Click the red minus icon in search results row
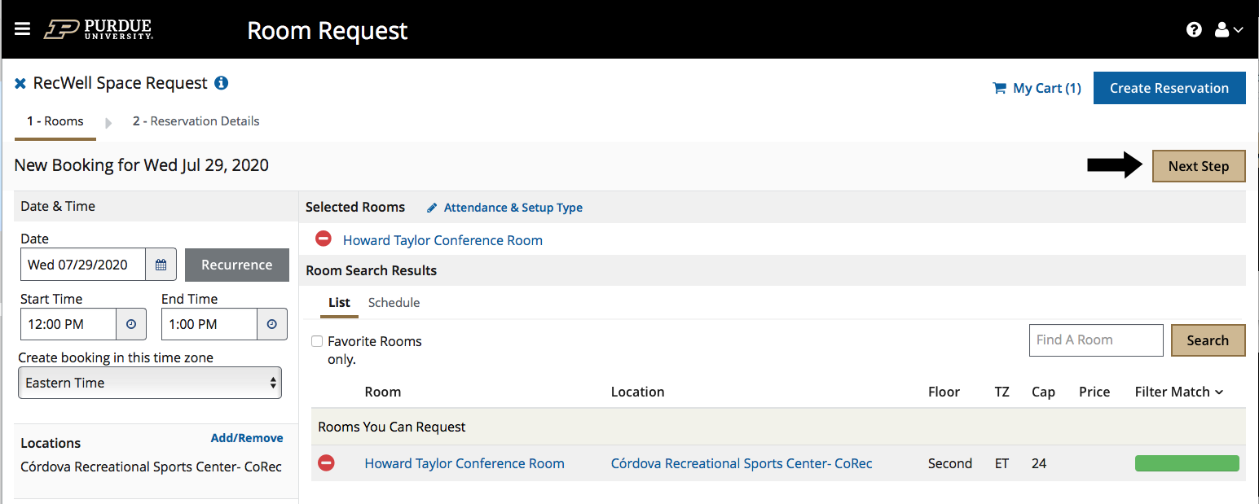This screenshot has width=1259, height=504. (326, 463)
